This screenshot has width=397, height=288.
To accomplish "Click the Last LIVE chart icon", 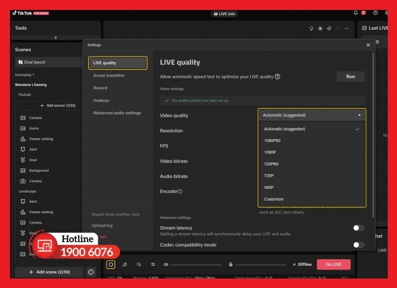I will (364, 28).
